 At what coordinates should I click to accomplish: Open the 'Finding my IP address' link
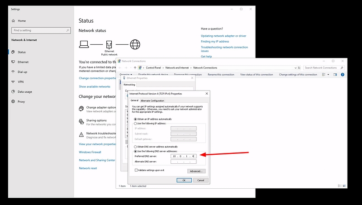coord(215,41)
